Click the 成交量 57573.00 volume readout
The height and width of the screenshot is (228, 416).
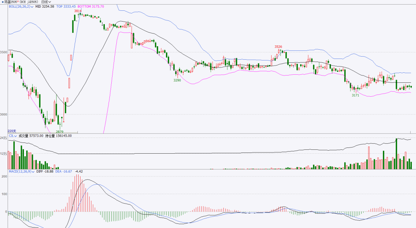click(x=31, y=136)
